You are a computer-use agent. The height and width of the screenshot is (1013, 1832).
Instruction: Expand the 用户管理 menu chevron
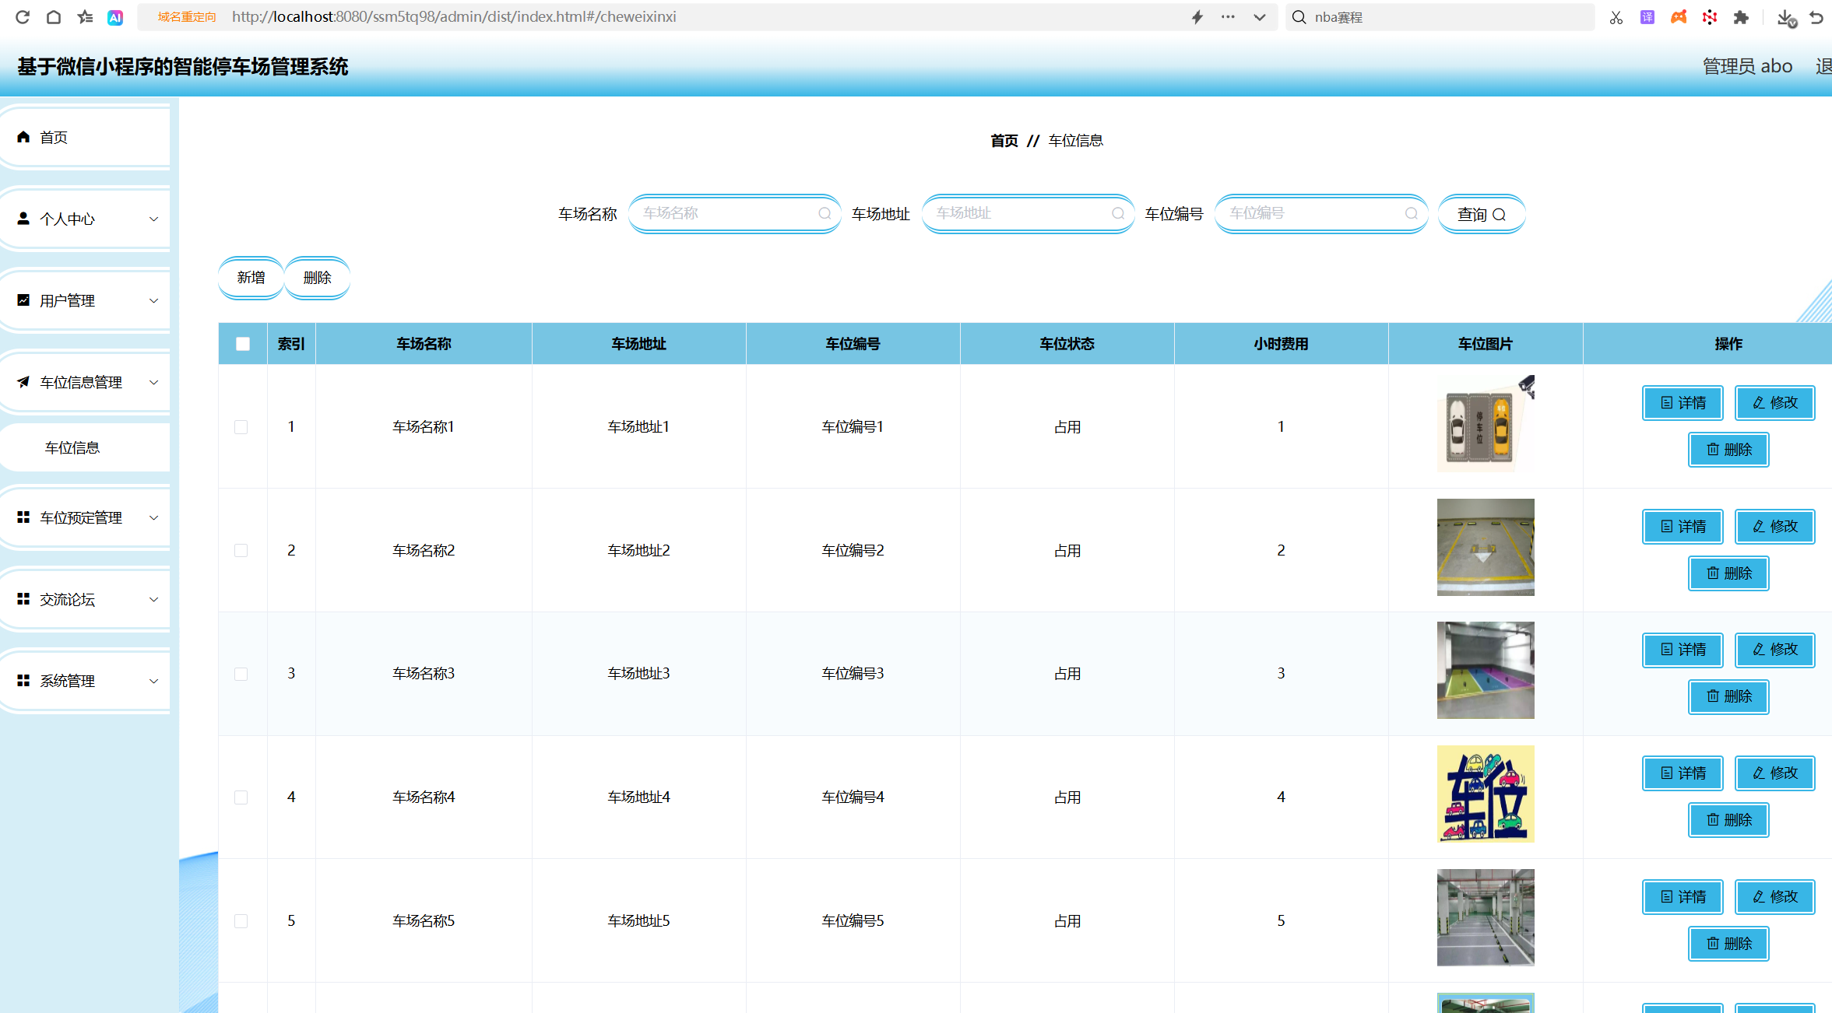153,301
